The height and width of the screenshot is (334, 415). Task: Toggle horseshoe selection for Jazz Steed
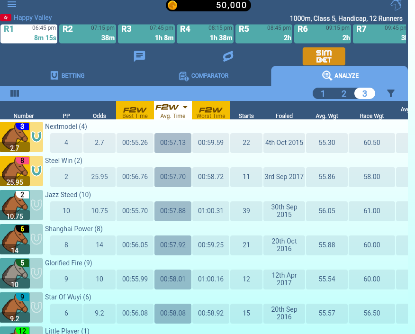pos(36,205)
